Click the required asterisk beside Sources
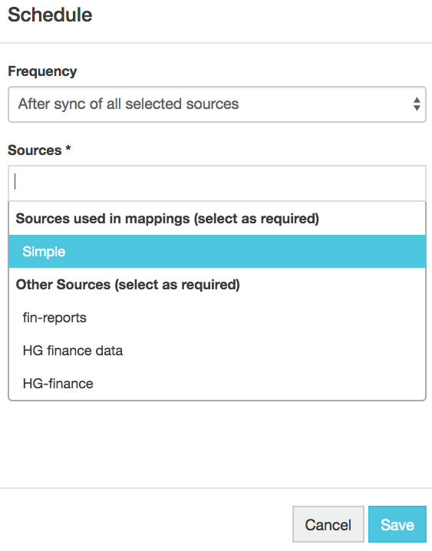 coord(68,149)
